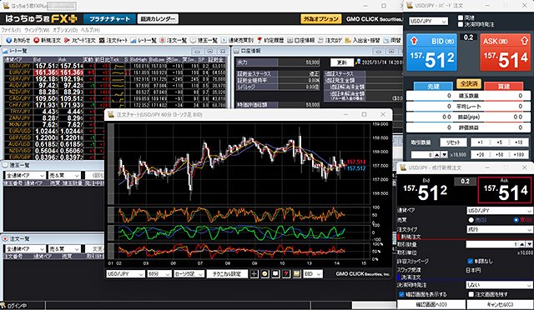Open 通貨ペア dropdown in market order window
This screenshot has height=310, width=534.
[x=499, y=211]
